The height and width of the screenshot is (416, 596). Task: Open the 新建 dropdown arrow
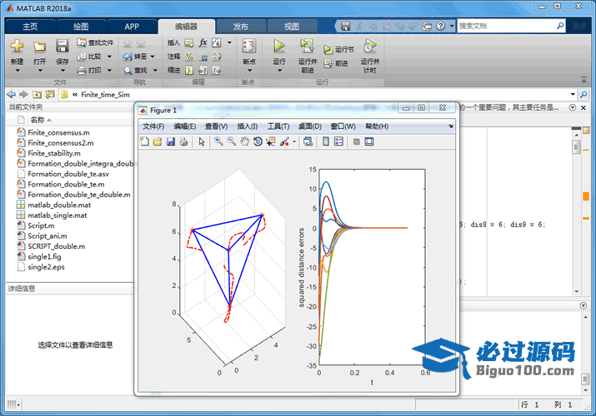18,71
